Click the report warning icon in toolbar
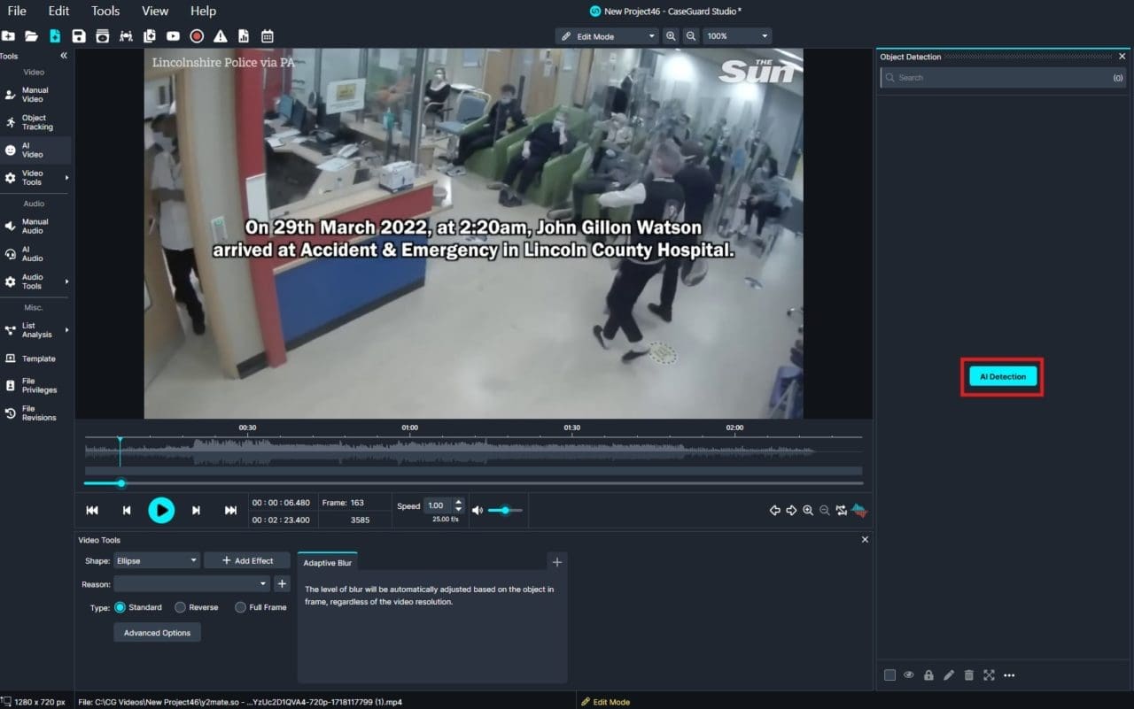The height and width of the screenshot is (709, 1134). pos(218,36)
